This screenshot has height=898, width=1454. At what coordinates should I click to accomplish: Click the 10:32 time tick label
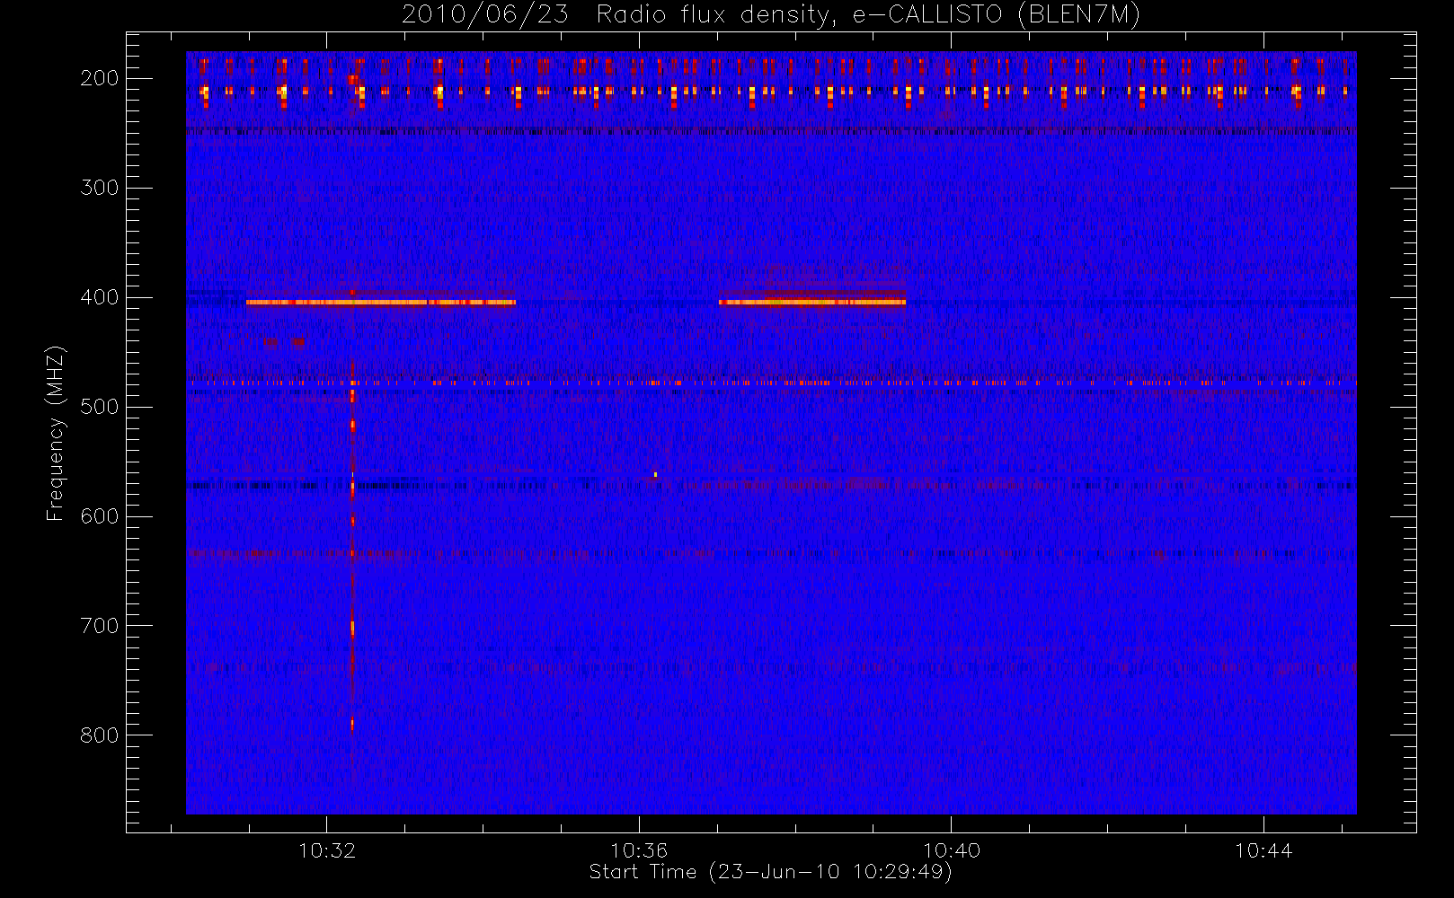[327, 850]
